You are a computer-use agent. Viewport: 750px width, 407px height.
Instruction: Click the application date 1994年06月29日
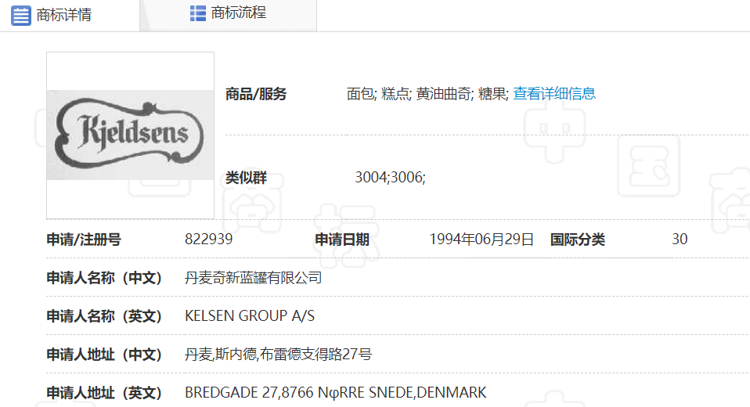click(481, 240)
